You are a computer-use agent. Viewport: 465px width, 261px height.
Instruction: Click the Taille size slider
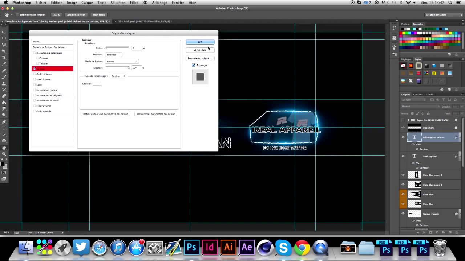tap(117, 48)
